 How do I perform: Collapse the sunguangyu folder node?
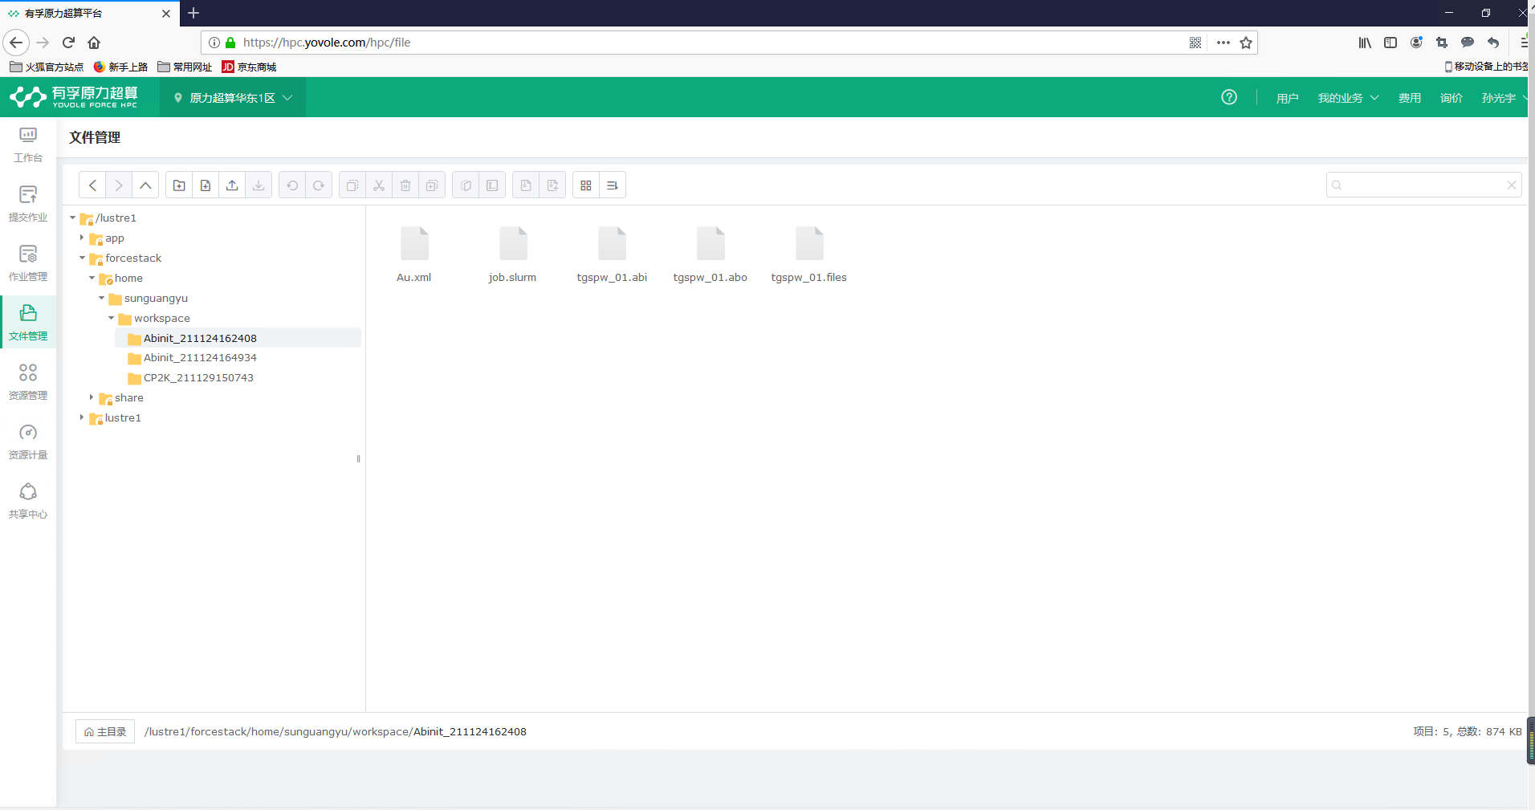coord(101,298)
